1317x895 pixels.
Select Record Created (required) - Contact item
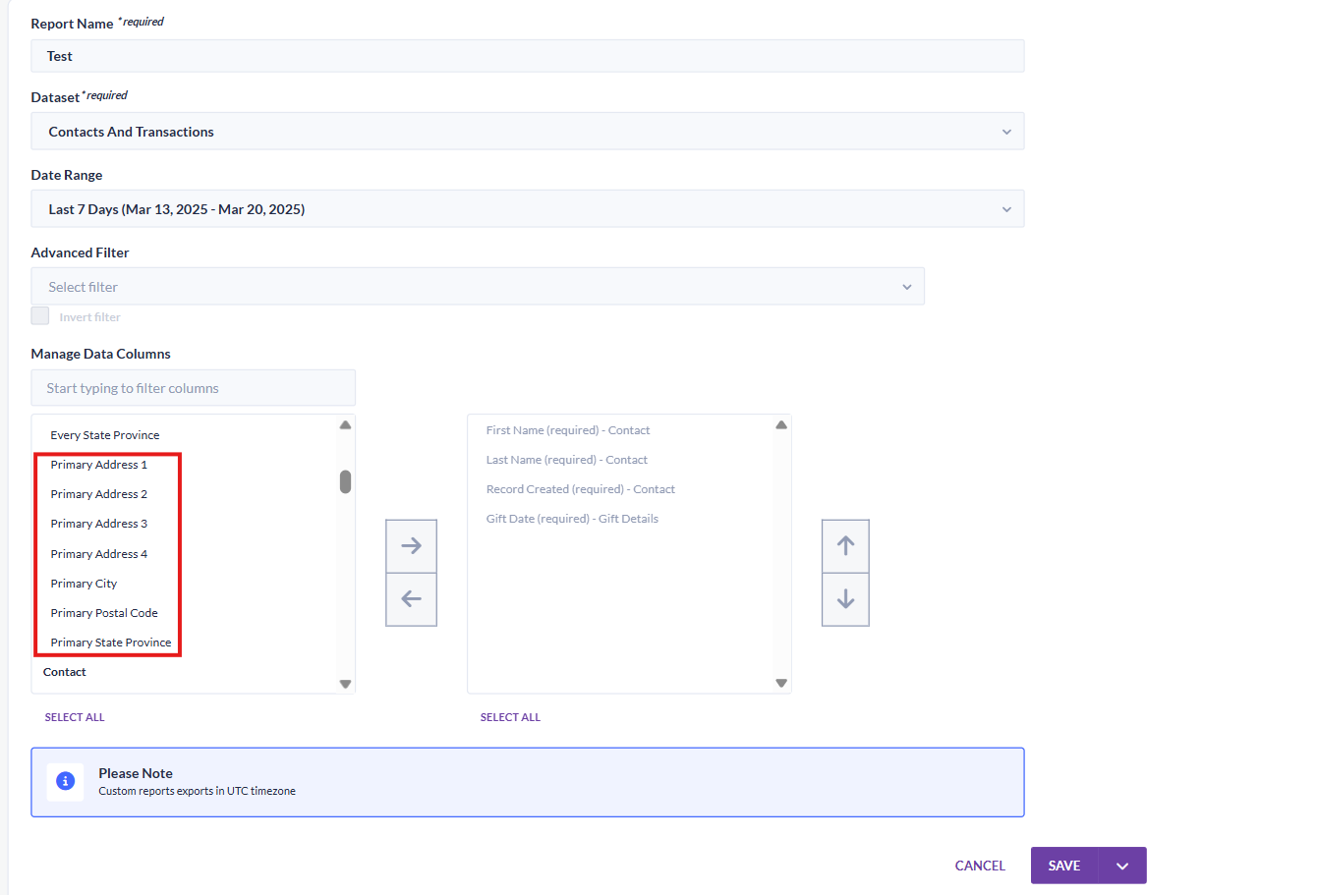coord(581,489)
